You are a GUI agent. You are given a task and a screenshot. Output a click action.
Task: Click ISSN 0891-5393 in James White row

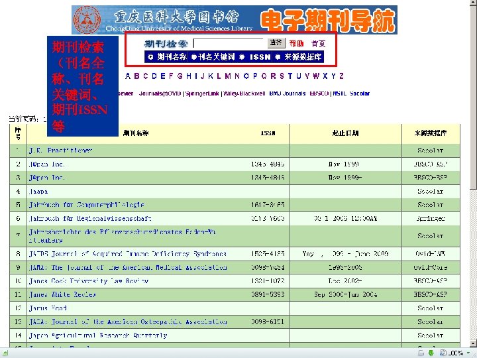[x=268, y=294]
